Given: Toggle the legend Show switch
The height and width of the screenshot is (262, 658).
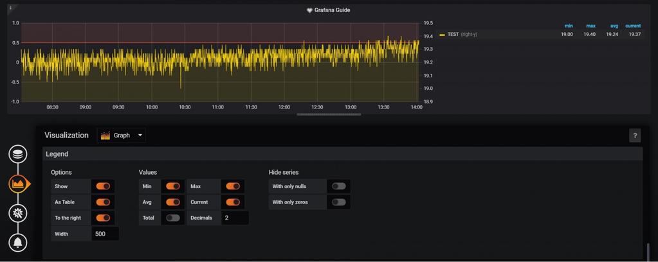Looking at the screenshot, I should tap(103, 186).
